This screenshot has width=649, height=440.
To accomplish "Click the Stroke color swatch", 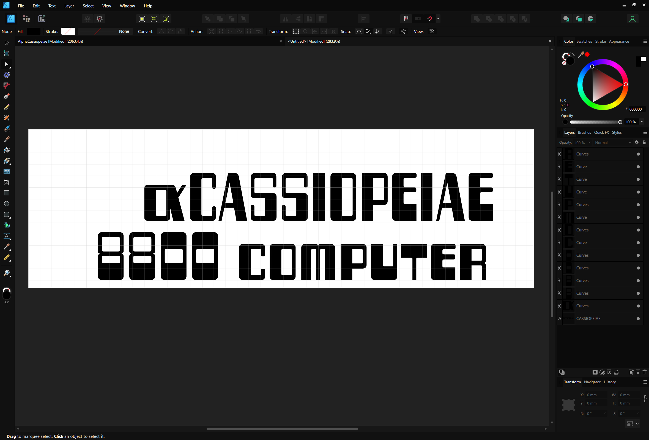I will [x=68, y=31].
